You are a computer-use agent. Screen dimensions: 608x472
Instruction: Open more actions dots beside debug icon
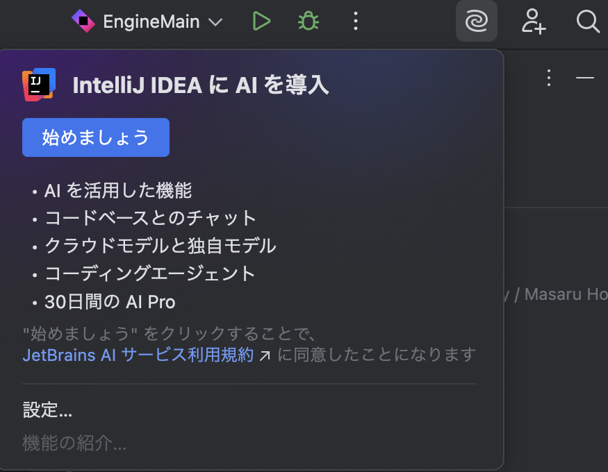pos(355,21)
